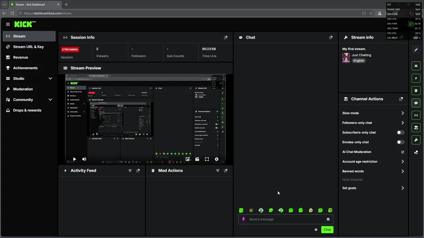
Task: Click the English language tag
Action: tap(358, 61)
